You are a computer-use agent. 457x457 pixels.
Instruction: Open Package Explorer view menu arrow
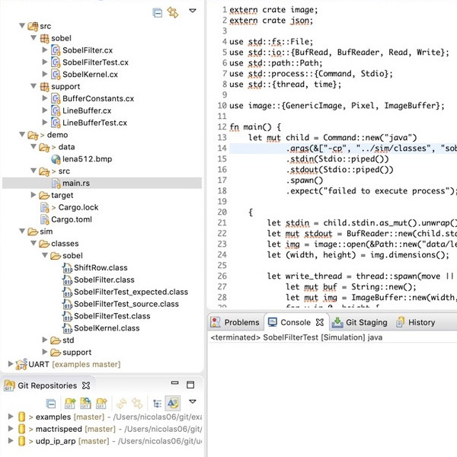[193, 11]
